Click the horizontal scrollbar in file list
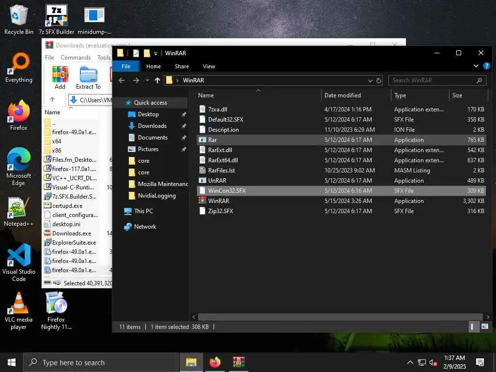 (x=341, y=317)
